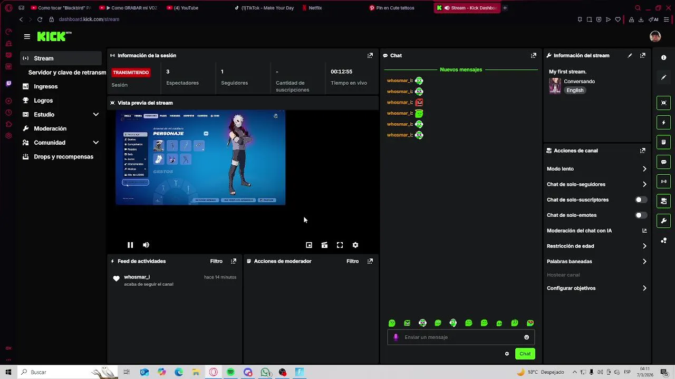Open Chat de solo-seguidores options arrow
675x379 pixels.
pos(644,184)
